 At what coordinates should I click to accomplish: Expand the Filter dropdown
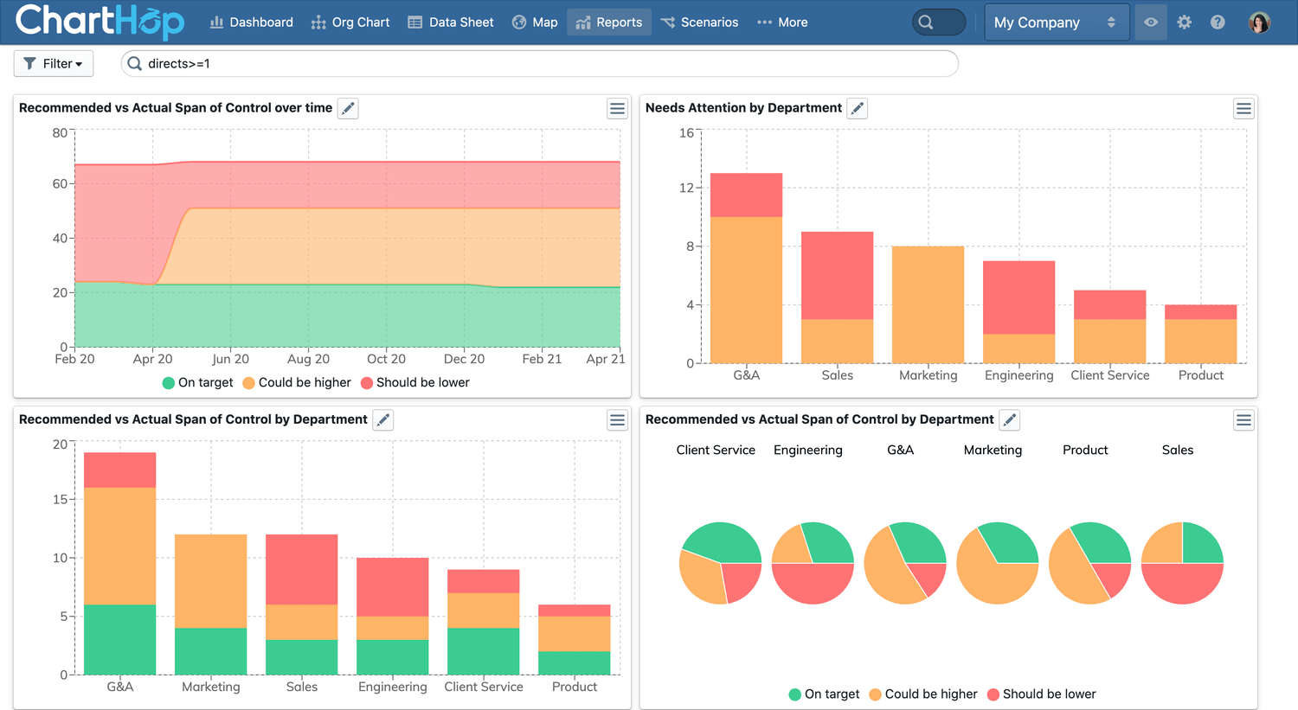point(54,63)
